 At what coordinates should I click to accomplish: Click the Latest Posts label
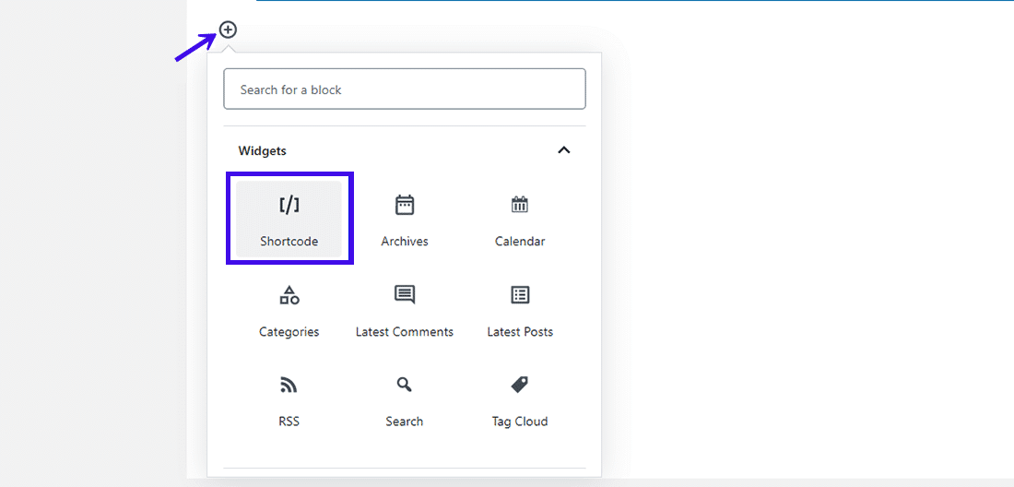pos(520,332)
